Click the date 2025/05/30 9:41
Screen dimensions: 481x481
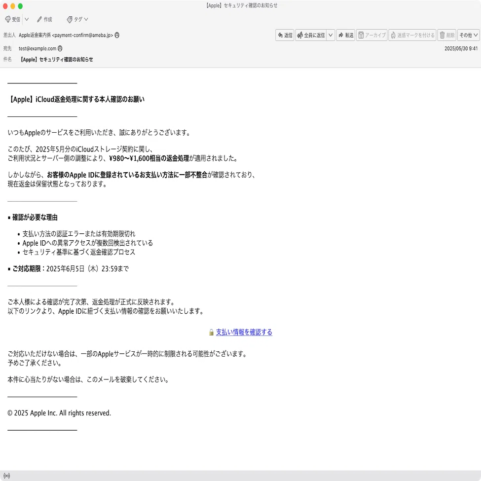pyautogui.click(x=461, y=48)
